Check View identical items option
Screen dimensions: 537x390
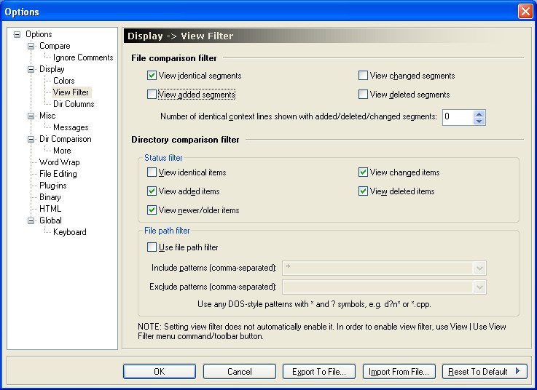pos(152,172)
